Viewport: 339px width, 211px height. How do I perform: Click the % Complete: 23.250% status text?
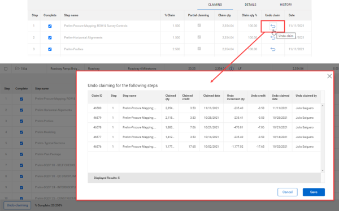pyautogui.click(x=49, y=205)
